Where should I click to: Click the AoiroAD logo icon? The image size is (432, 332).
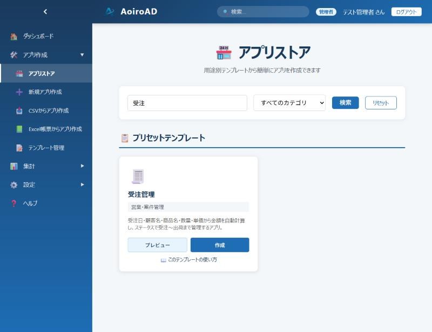pos(110,11)
